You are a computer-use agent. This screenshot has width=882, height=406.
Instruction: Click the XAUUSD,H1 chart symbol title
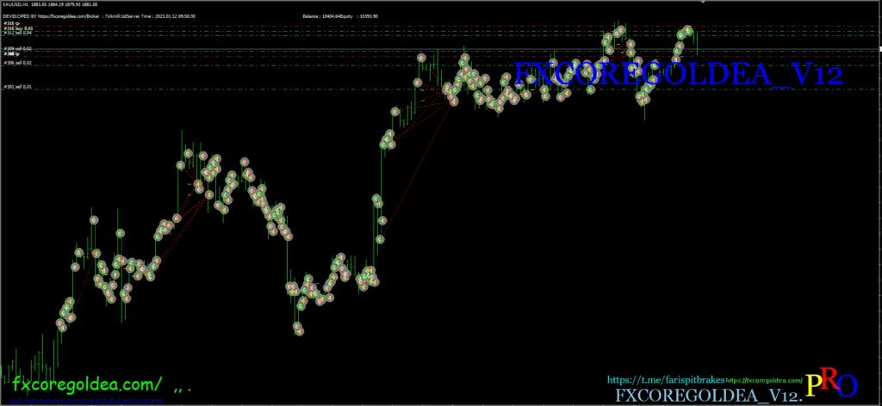click(x=16, y=4)
